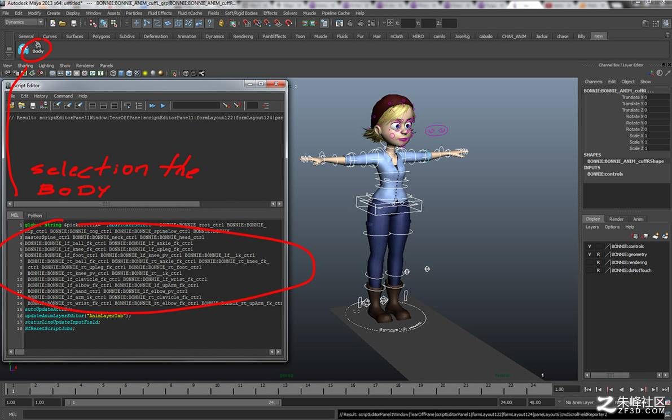
Task: Enable use all lights yellow sphere icon
Action: click(145, 74)
